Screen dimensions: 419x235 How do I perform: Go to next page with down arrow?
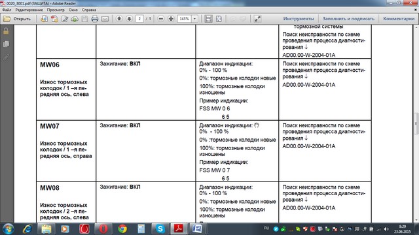coord(129,19)
